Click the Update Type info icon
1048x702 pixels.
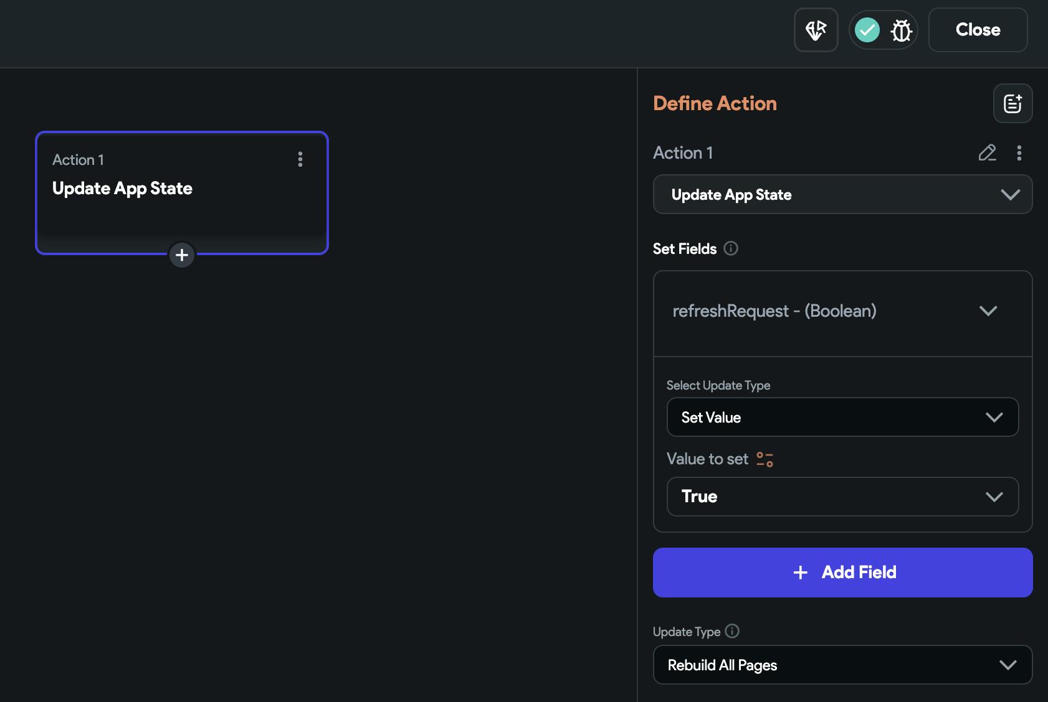coord(733,631)
